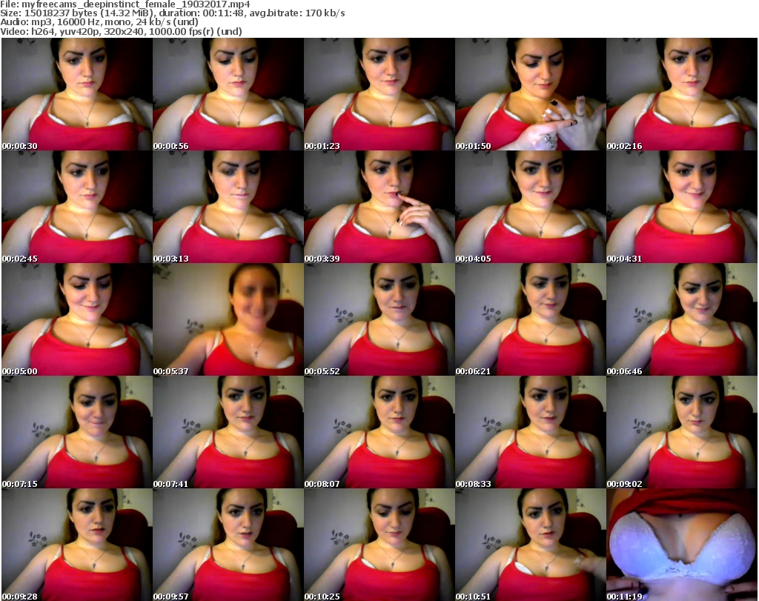The height and width of the screenshot is (601, 759).
Task: Pick the frame at 00:08:07
Action: [x=379, y=432]
